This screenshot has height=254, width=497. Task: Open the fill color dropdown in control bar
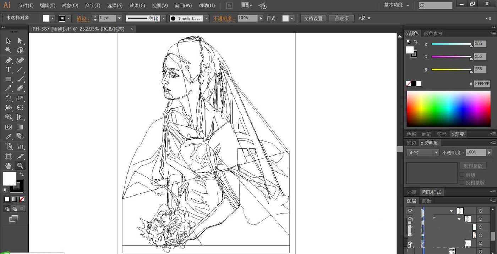coord(53,18)
